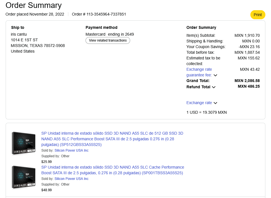
Task: Click the Refund Total label
Action: [198, 87]
